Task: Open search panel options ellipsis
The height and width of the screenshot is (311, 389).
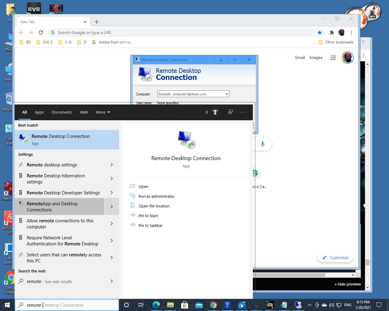Action: click(243, 112)
